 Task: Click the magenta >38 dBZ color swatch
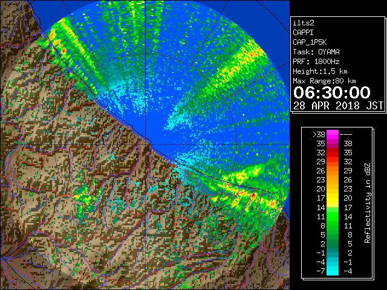pos(333,135)
